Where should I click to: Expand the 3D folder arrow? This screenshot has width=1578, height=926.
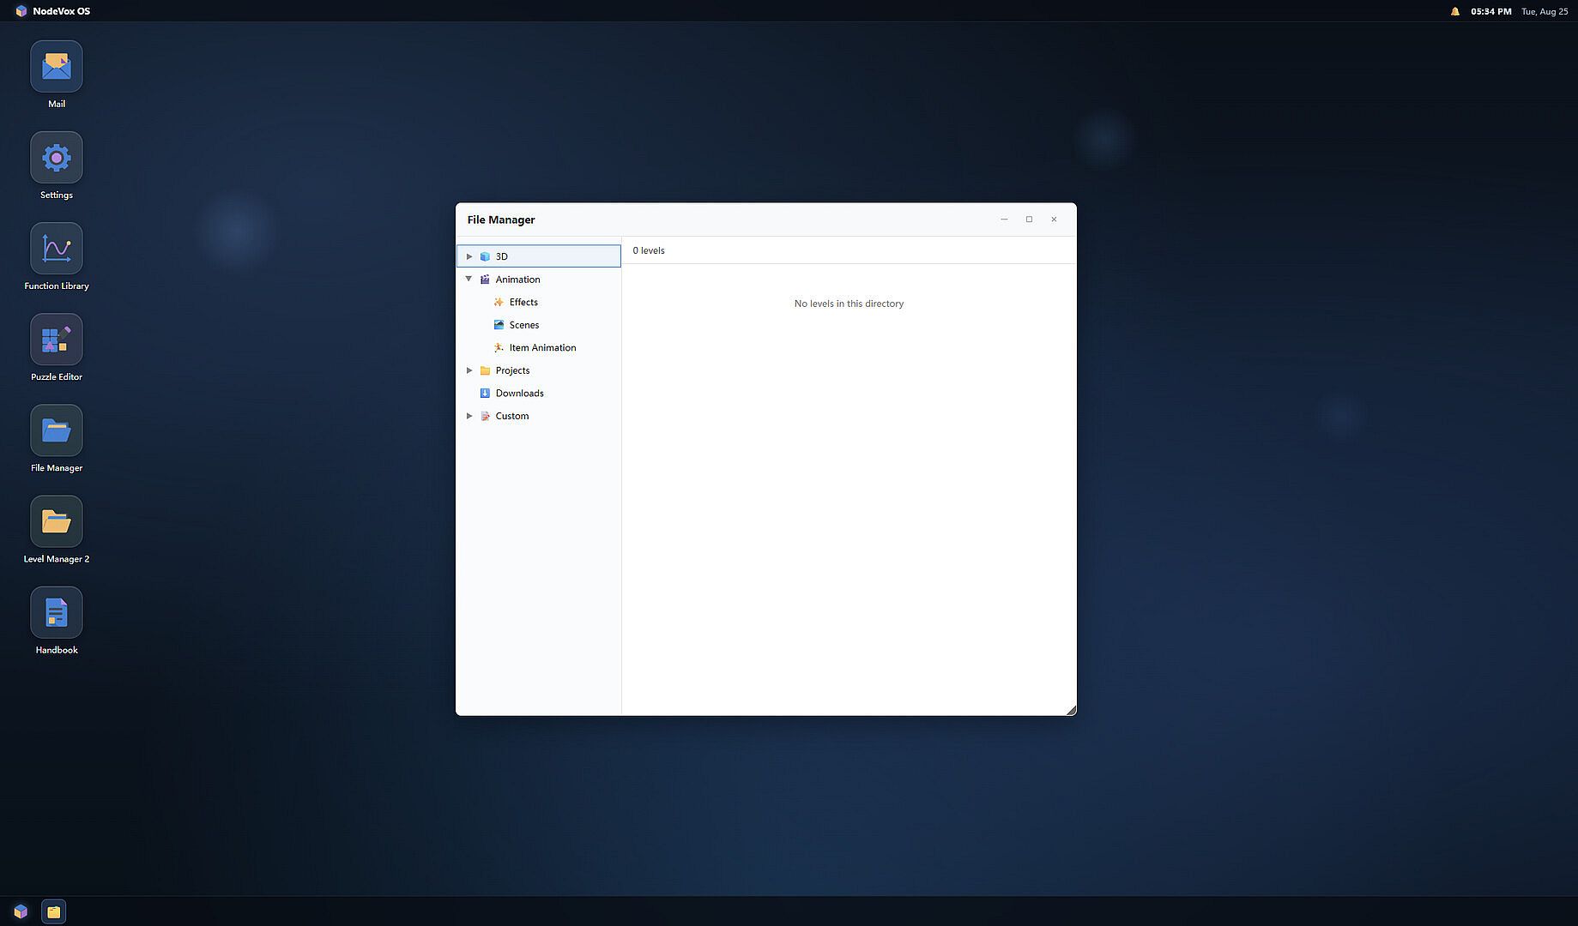[x=469, y=256]
